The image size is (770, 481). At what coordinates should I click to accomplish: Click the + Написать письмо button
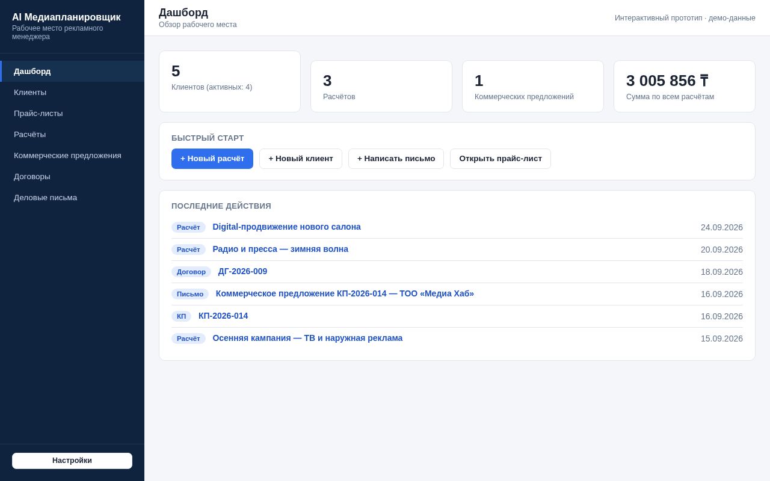tap(396, 159)
